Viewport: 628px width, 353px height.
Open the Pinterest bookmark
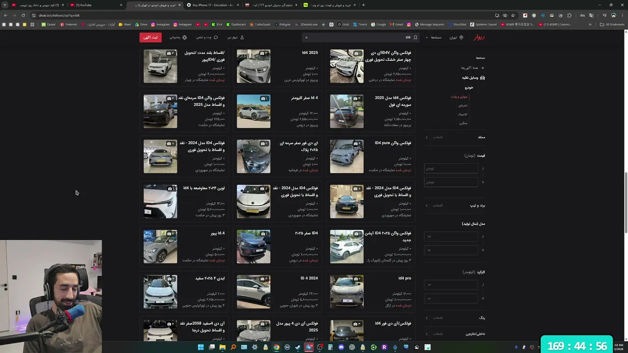(x=69, y=25)
